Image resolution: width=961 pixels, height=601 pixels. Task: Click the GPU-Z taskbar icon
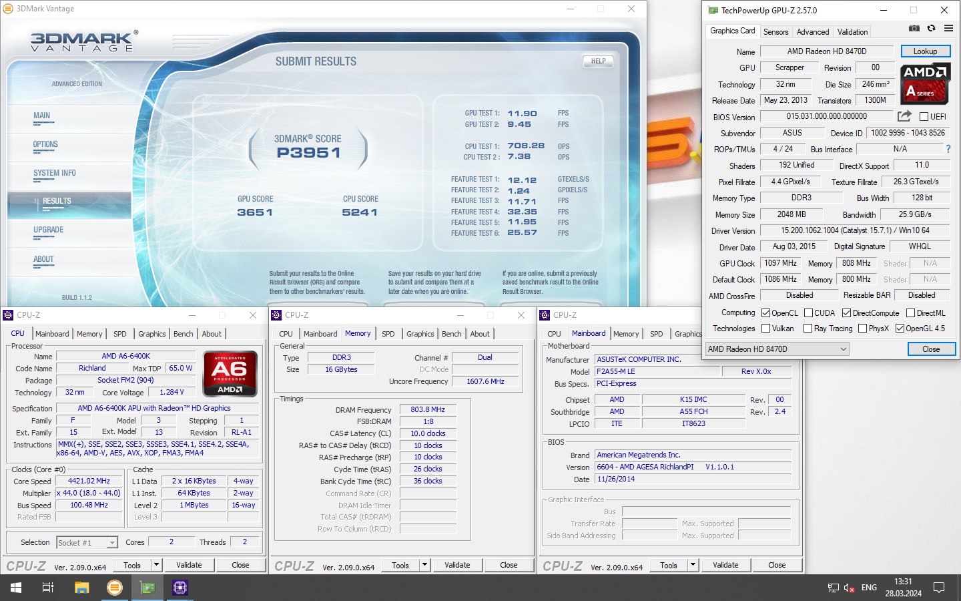147,588
